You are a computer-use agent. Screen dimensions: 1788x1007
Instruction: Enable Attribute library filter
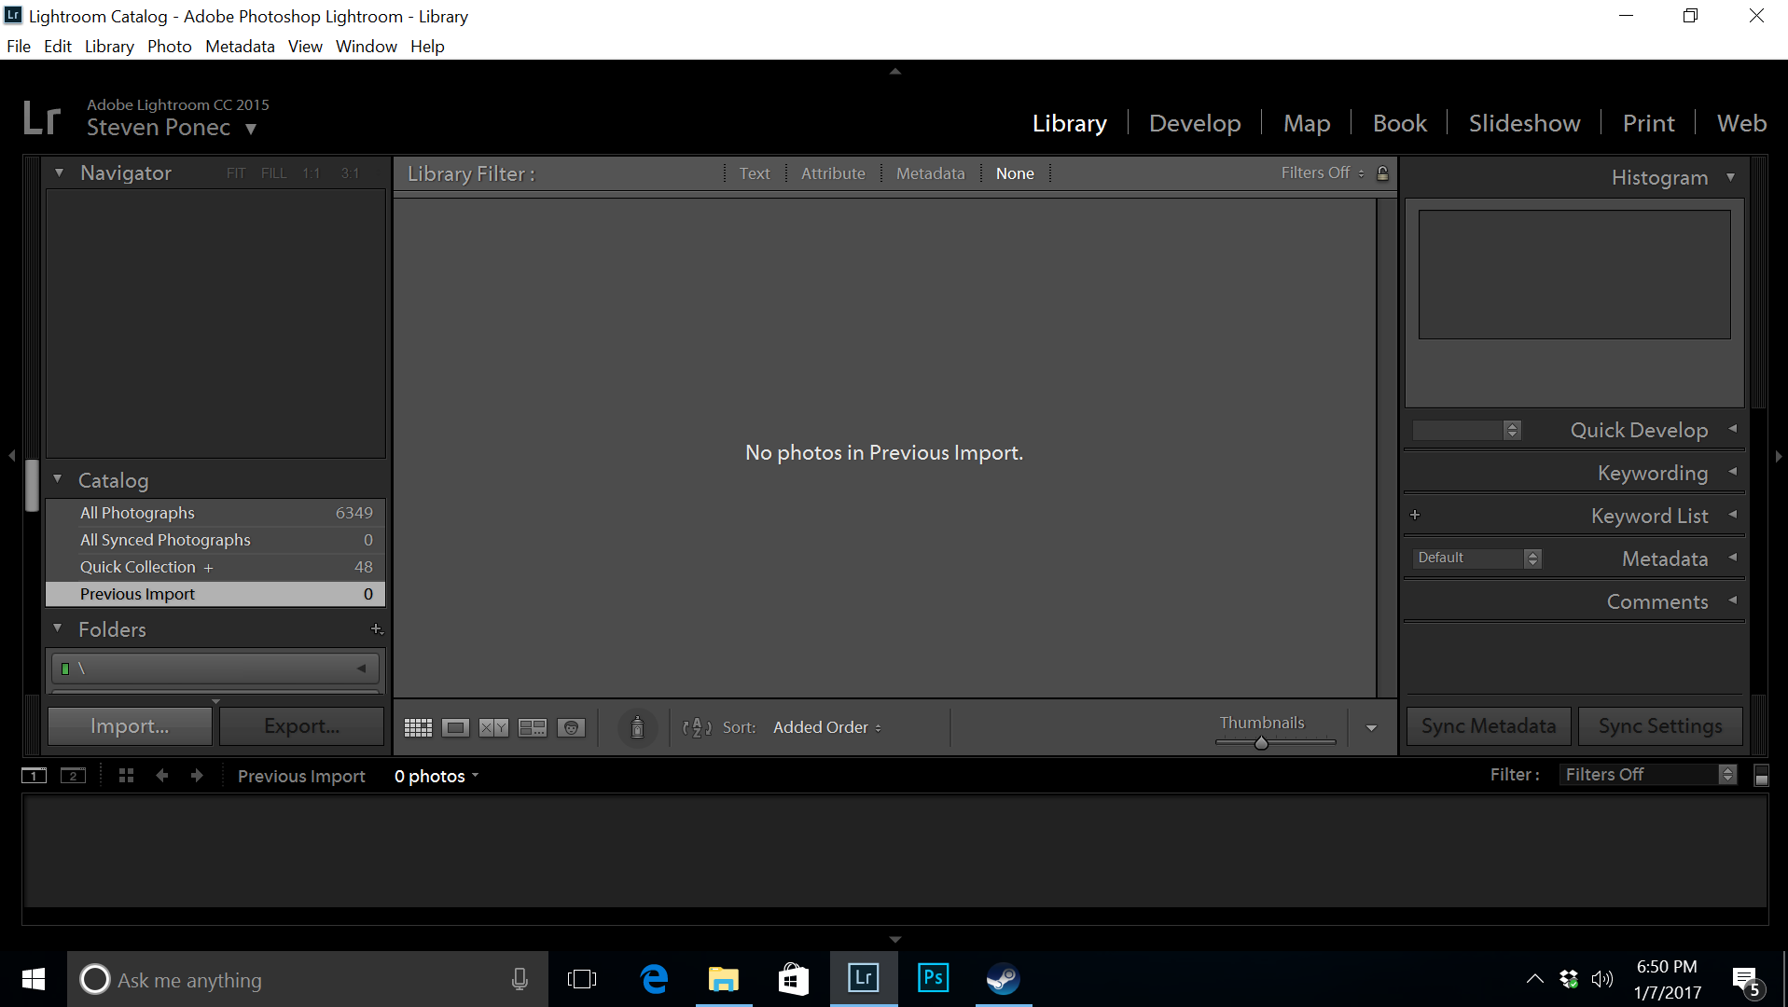(x=833, y=173)
